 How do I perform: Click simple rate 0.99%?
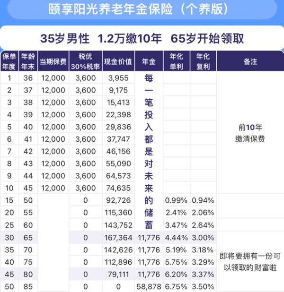click(x=176, y=200)
